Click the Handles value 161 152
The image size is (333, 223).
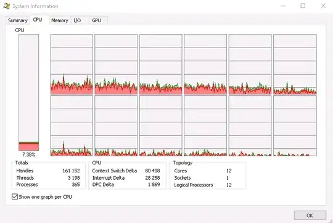[x=71, y=170]
